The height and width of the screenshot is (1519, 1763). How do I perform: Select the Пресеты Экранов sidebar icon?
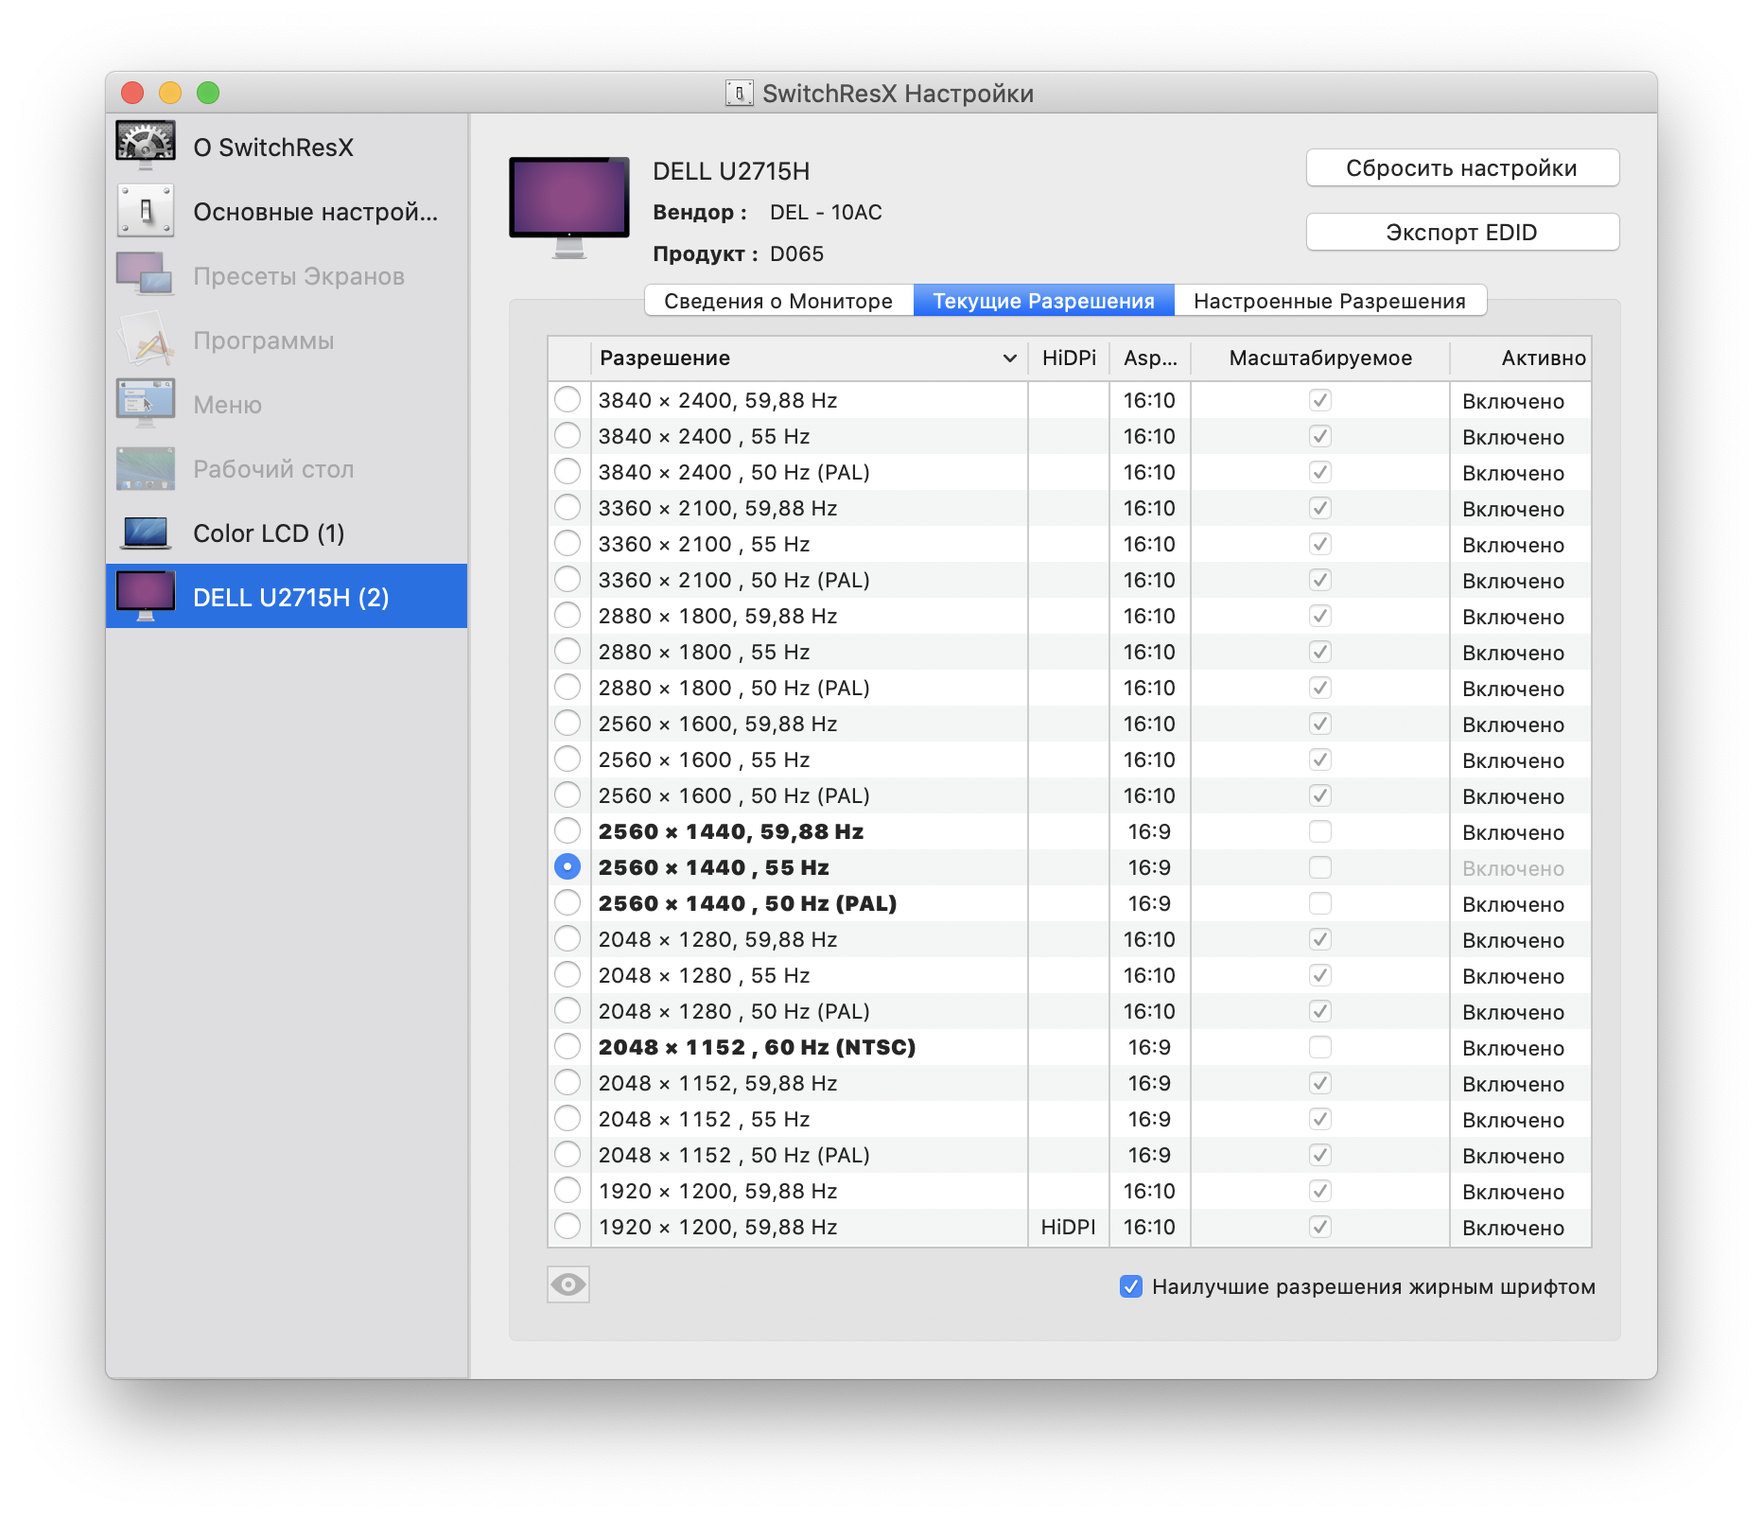pyautogui.click(x=145, y=274)
